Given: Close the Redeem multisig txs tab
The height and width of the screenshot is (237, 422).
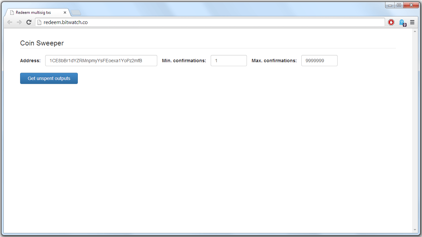Looking at the screenshot, I should (x=65, y=13).
